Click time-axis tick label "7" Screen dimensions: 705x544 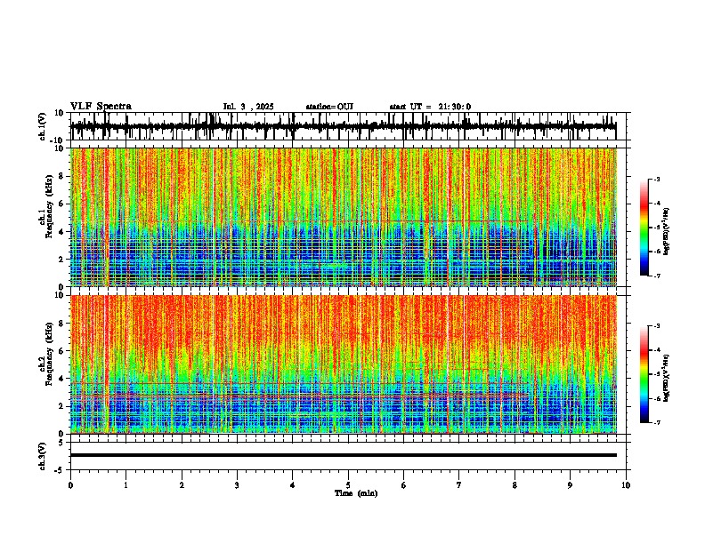[x=459, y=485]
